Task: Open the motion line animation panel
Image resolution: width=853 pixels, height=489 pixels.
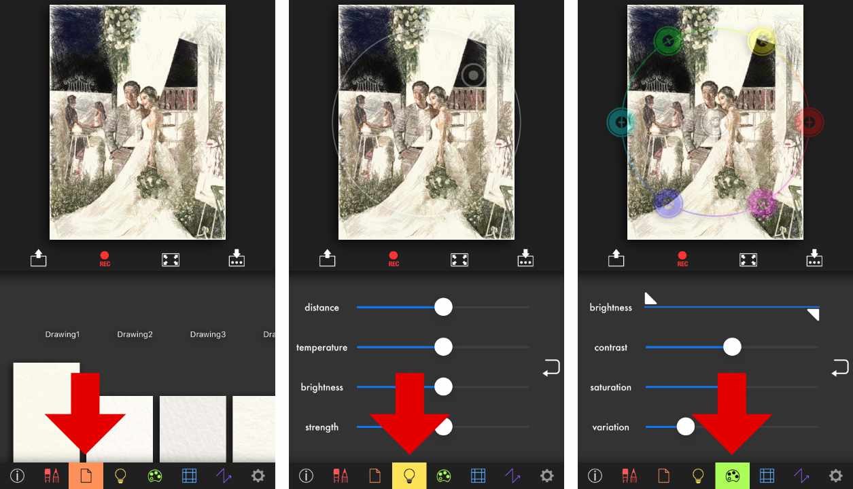Action: pos(224,475)
